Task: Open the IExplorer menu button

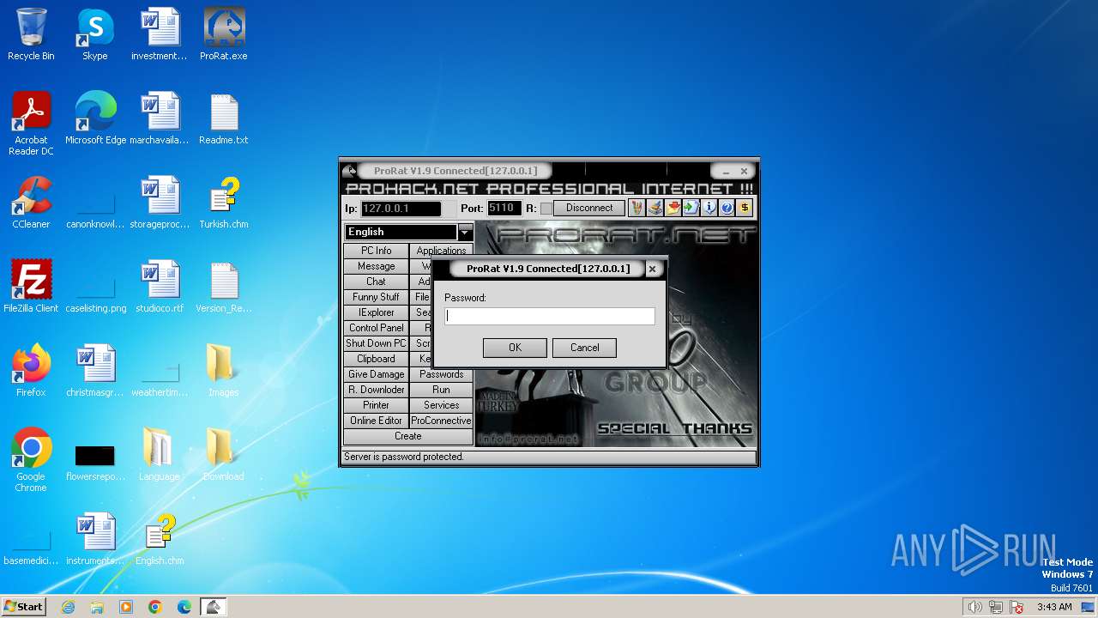Action: tap(376, 312)
